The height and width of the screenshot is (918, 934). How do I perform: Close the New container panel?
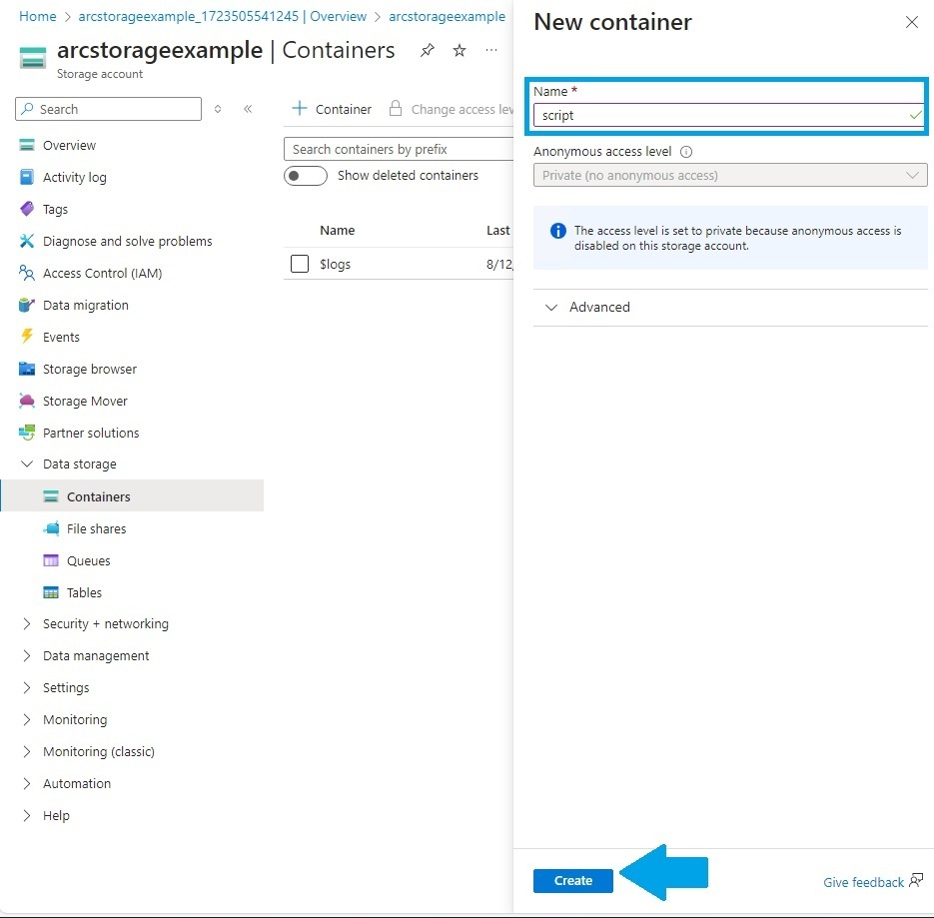[x=911, y=22]
